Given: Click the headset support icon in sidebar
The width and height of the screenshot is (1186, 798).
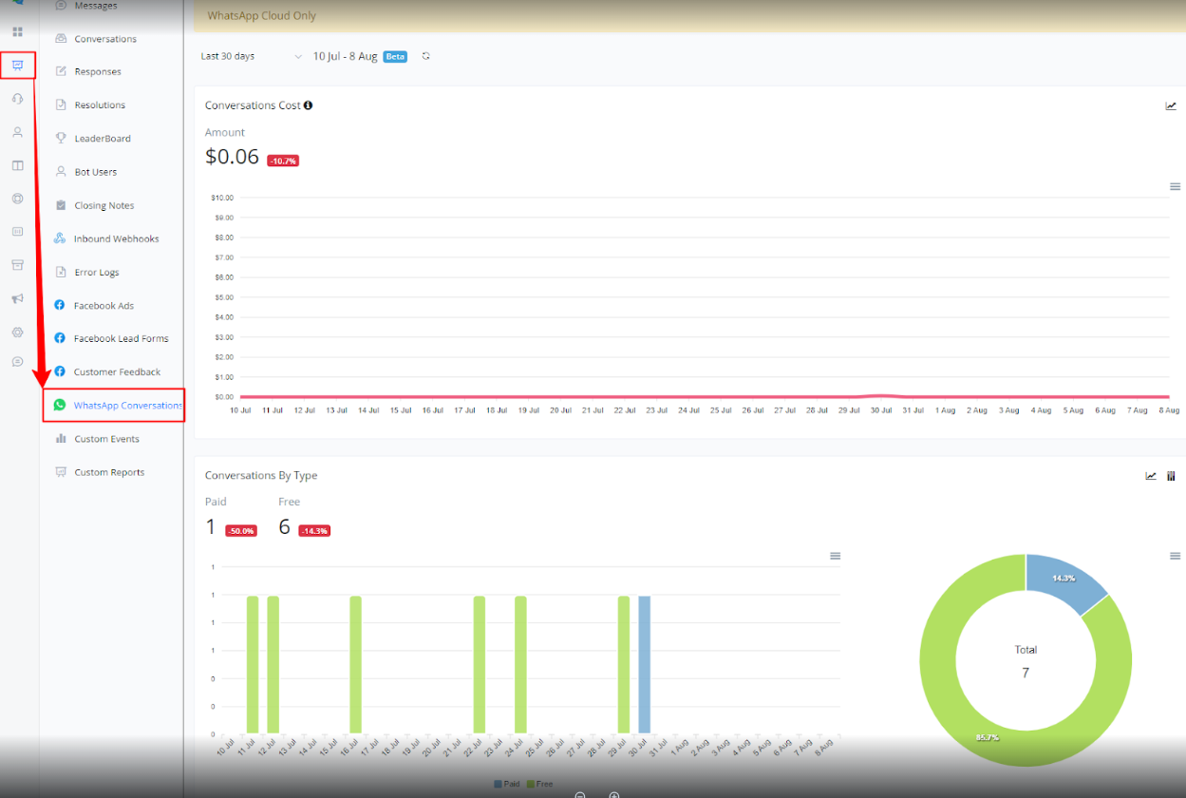Looking at the screenshot, I should tap(17, 99).
